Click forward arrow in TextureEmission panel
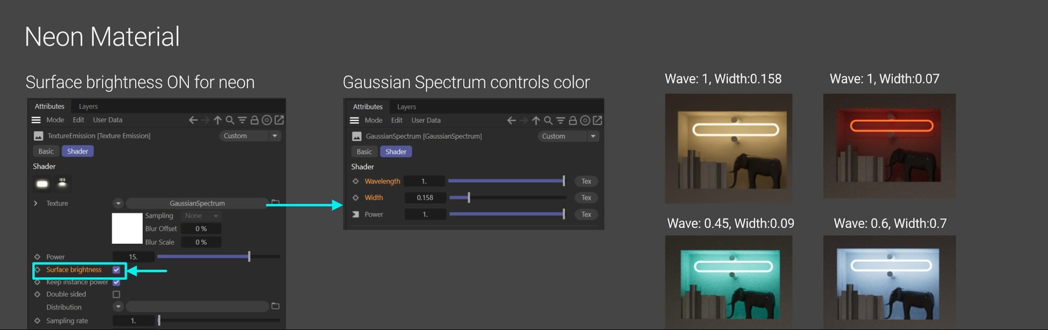 (x=205, y=120)
